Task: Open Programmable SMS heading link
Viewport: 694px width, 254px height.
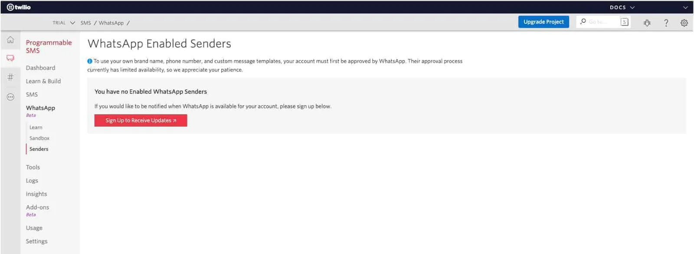Action: point(49,46)
